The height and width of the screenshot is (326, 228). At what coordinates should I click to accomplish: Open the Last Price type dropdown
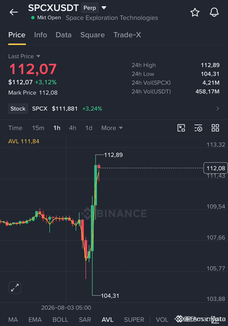tap(24, 56)
